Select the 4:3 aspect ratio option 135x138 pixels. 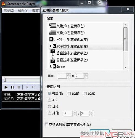pos(49,100)
